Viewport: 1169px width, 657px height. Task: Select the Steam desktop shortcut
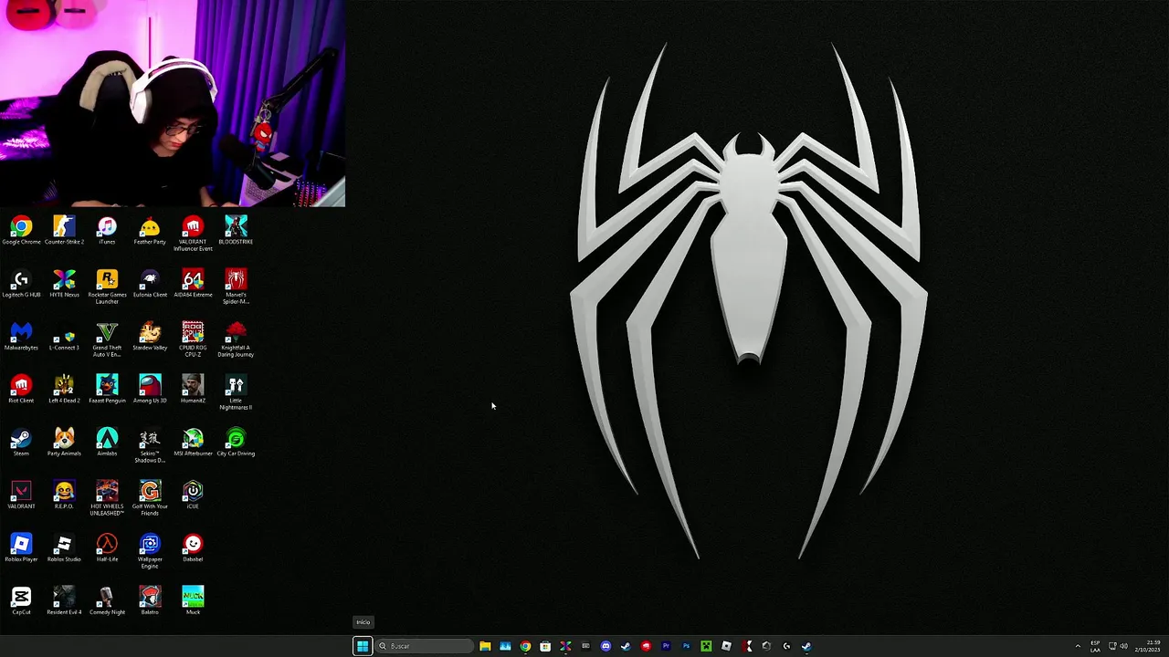pos(21,442)
